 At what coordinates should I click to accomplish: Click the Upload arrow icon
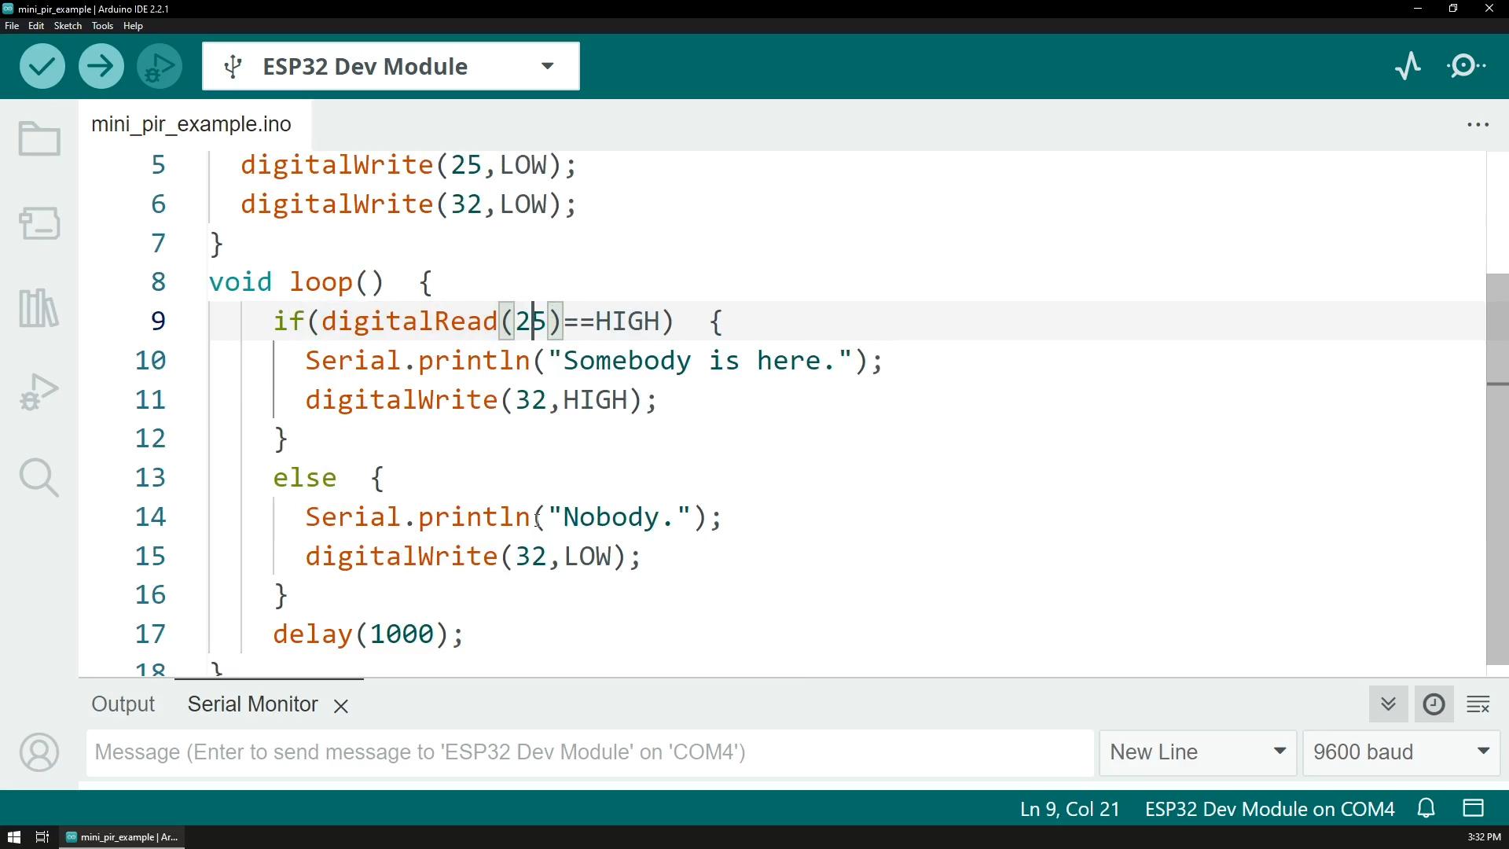(x=101, y=65)
